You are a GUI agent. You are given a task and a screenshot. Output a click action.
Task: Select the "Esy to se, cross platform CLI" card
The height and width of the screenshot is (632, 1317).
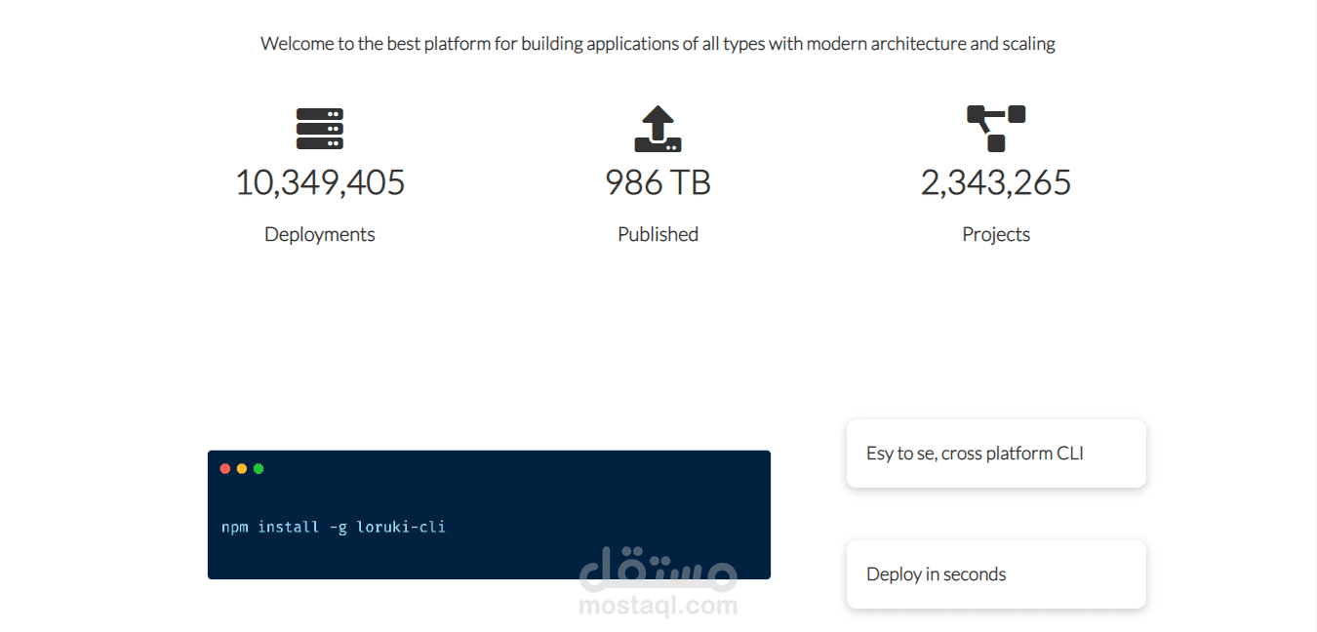click(x=996, y=454)
